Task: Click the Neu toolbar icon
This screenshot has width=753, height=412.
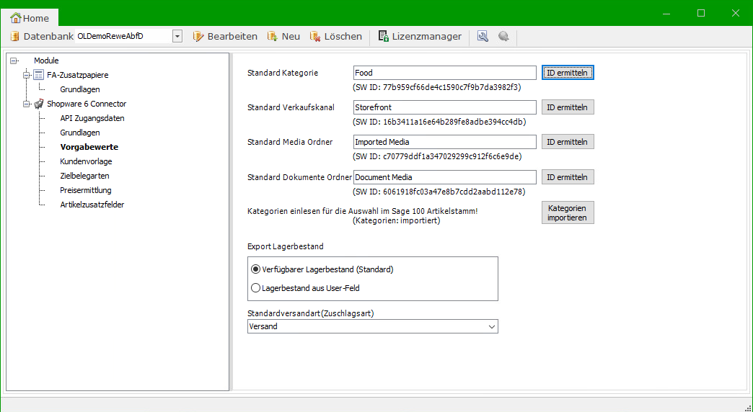Action: tap(273, 36)
